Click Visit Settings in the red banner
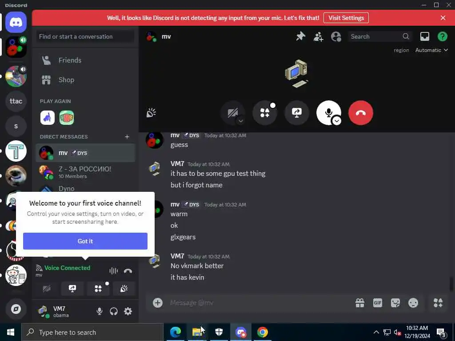The image size is (455, 341). tap(346, 18)
